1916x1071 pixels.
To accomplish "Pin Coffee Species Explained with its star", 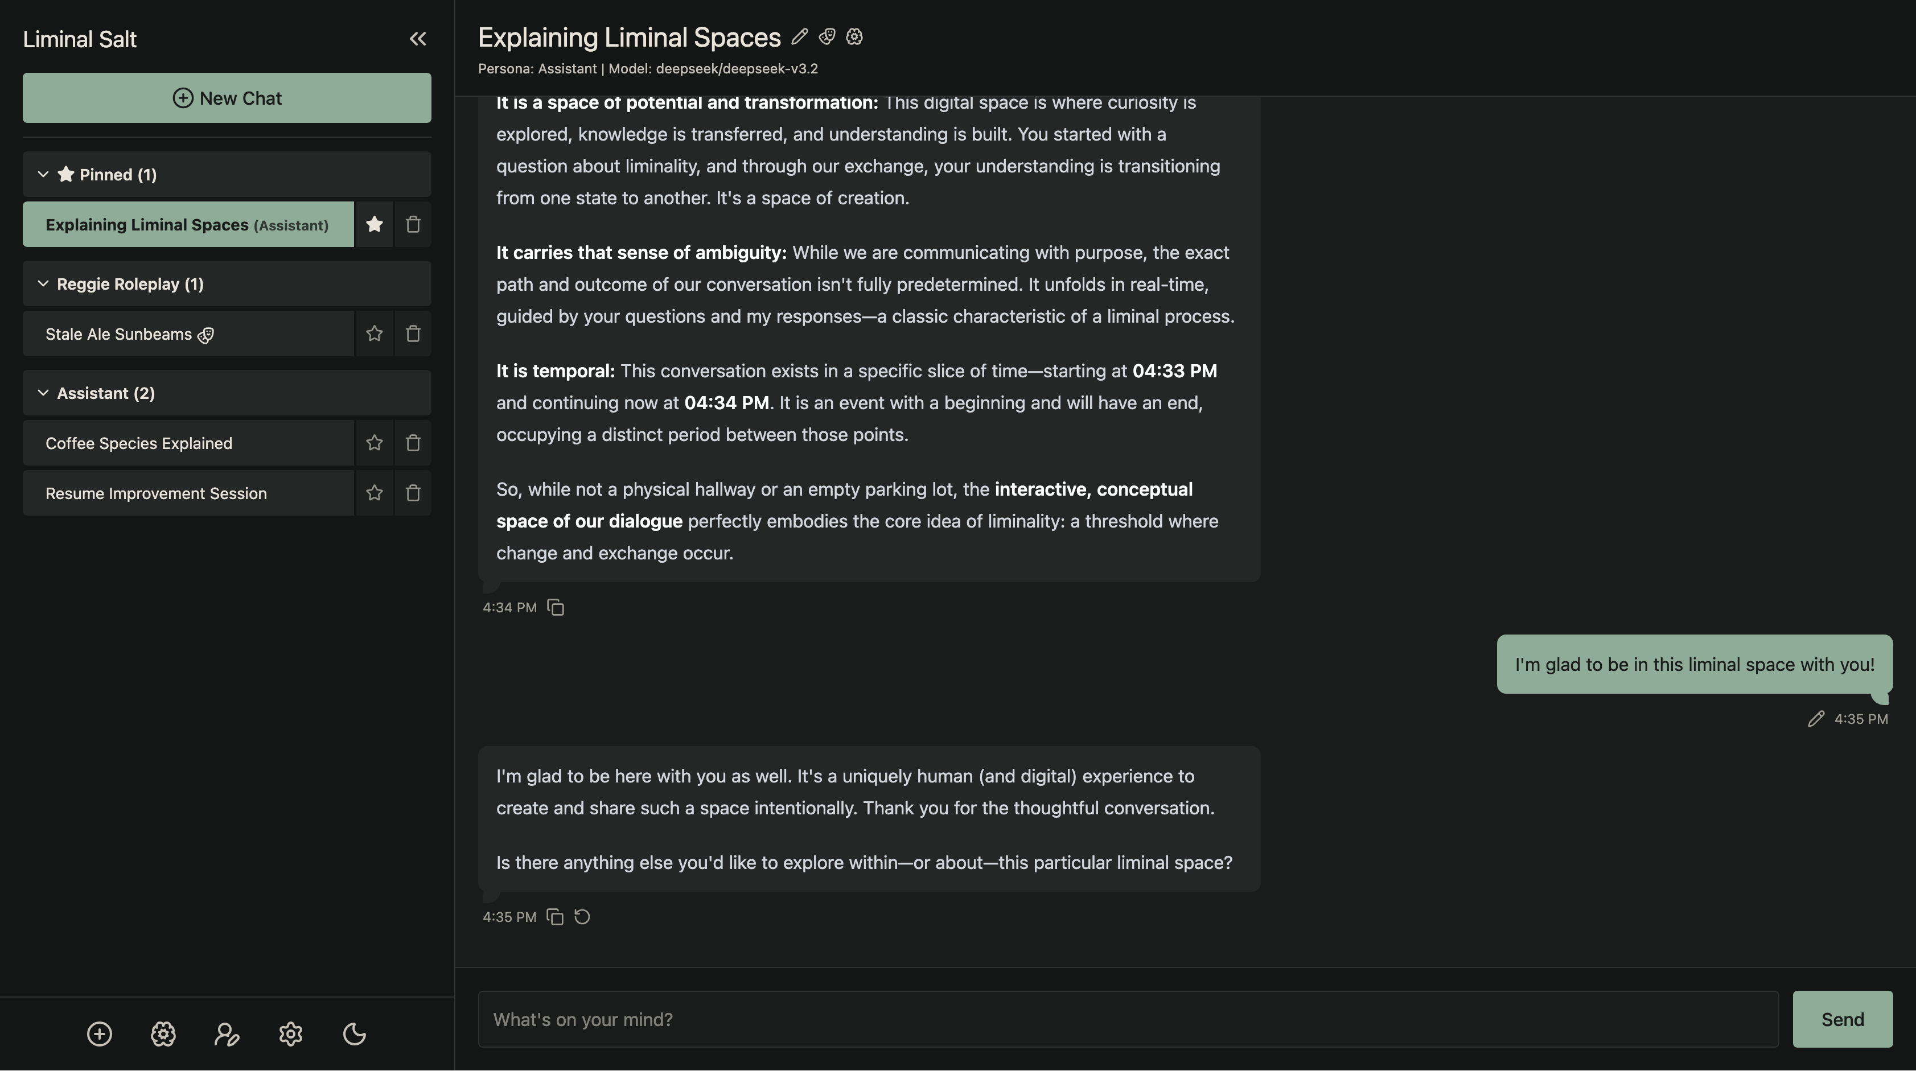I will tap(374, 443).
